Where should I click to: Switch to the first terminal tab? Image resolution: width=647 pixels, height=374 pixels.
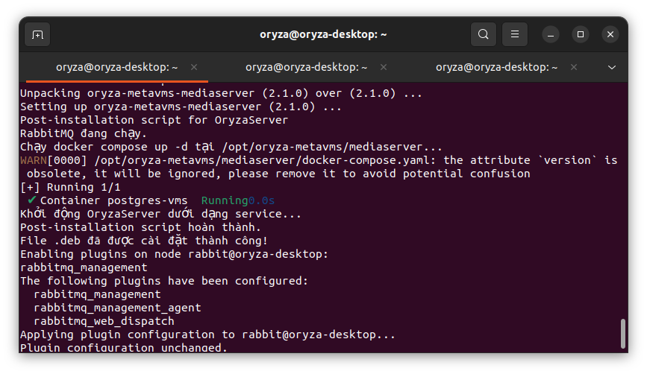116,67
